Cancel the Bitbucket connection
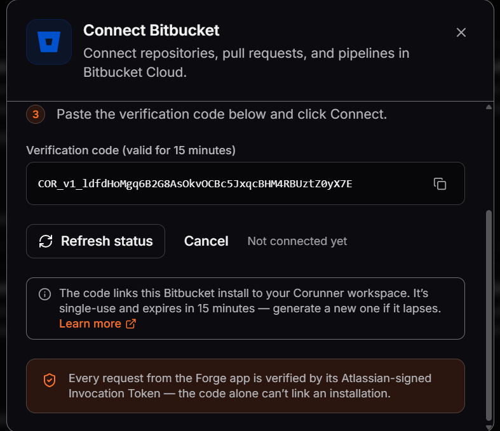 click(206, 241)
